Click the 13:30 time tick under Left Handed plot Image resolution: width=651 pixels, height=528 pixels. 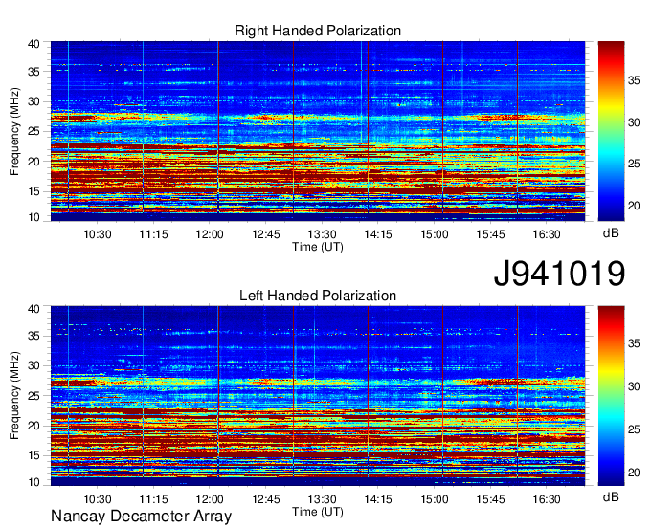click(323, 499)
